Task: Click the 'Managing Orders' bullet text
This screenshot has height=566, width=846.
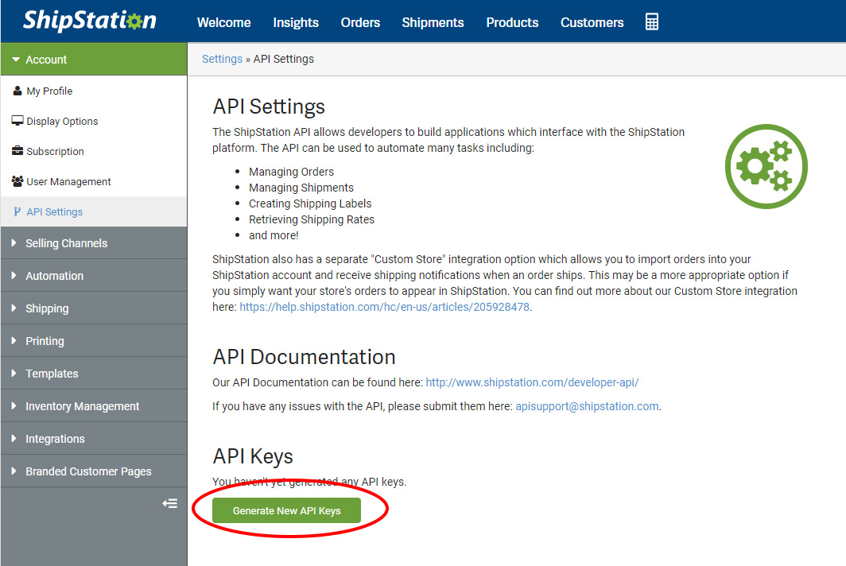Action: (291, 172)
